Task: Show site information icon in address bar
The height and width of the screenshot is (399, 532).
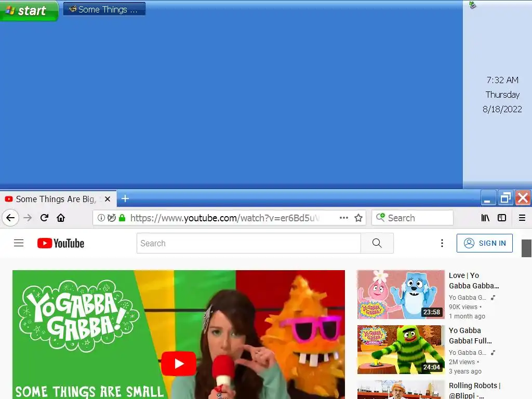Action: (101, 218)
